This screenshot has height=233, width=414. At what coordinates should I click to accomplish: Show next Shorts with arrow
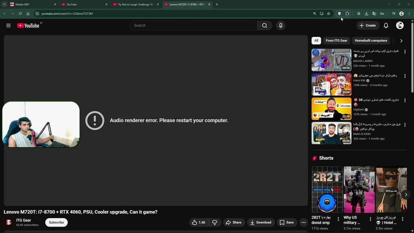point(406,194)
